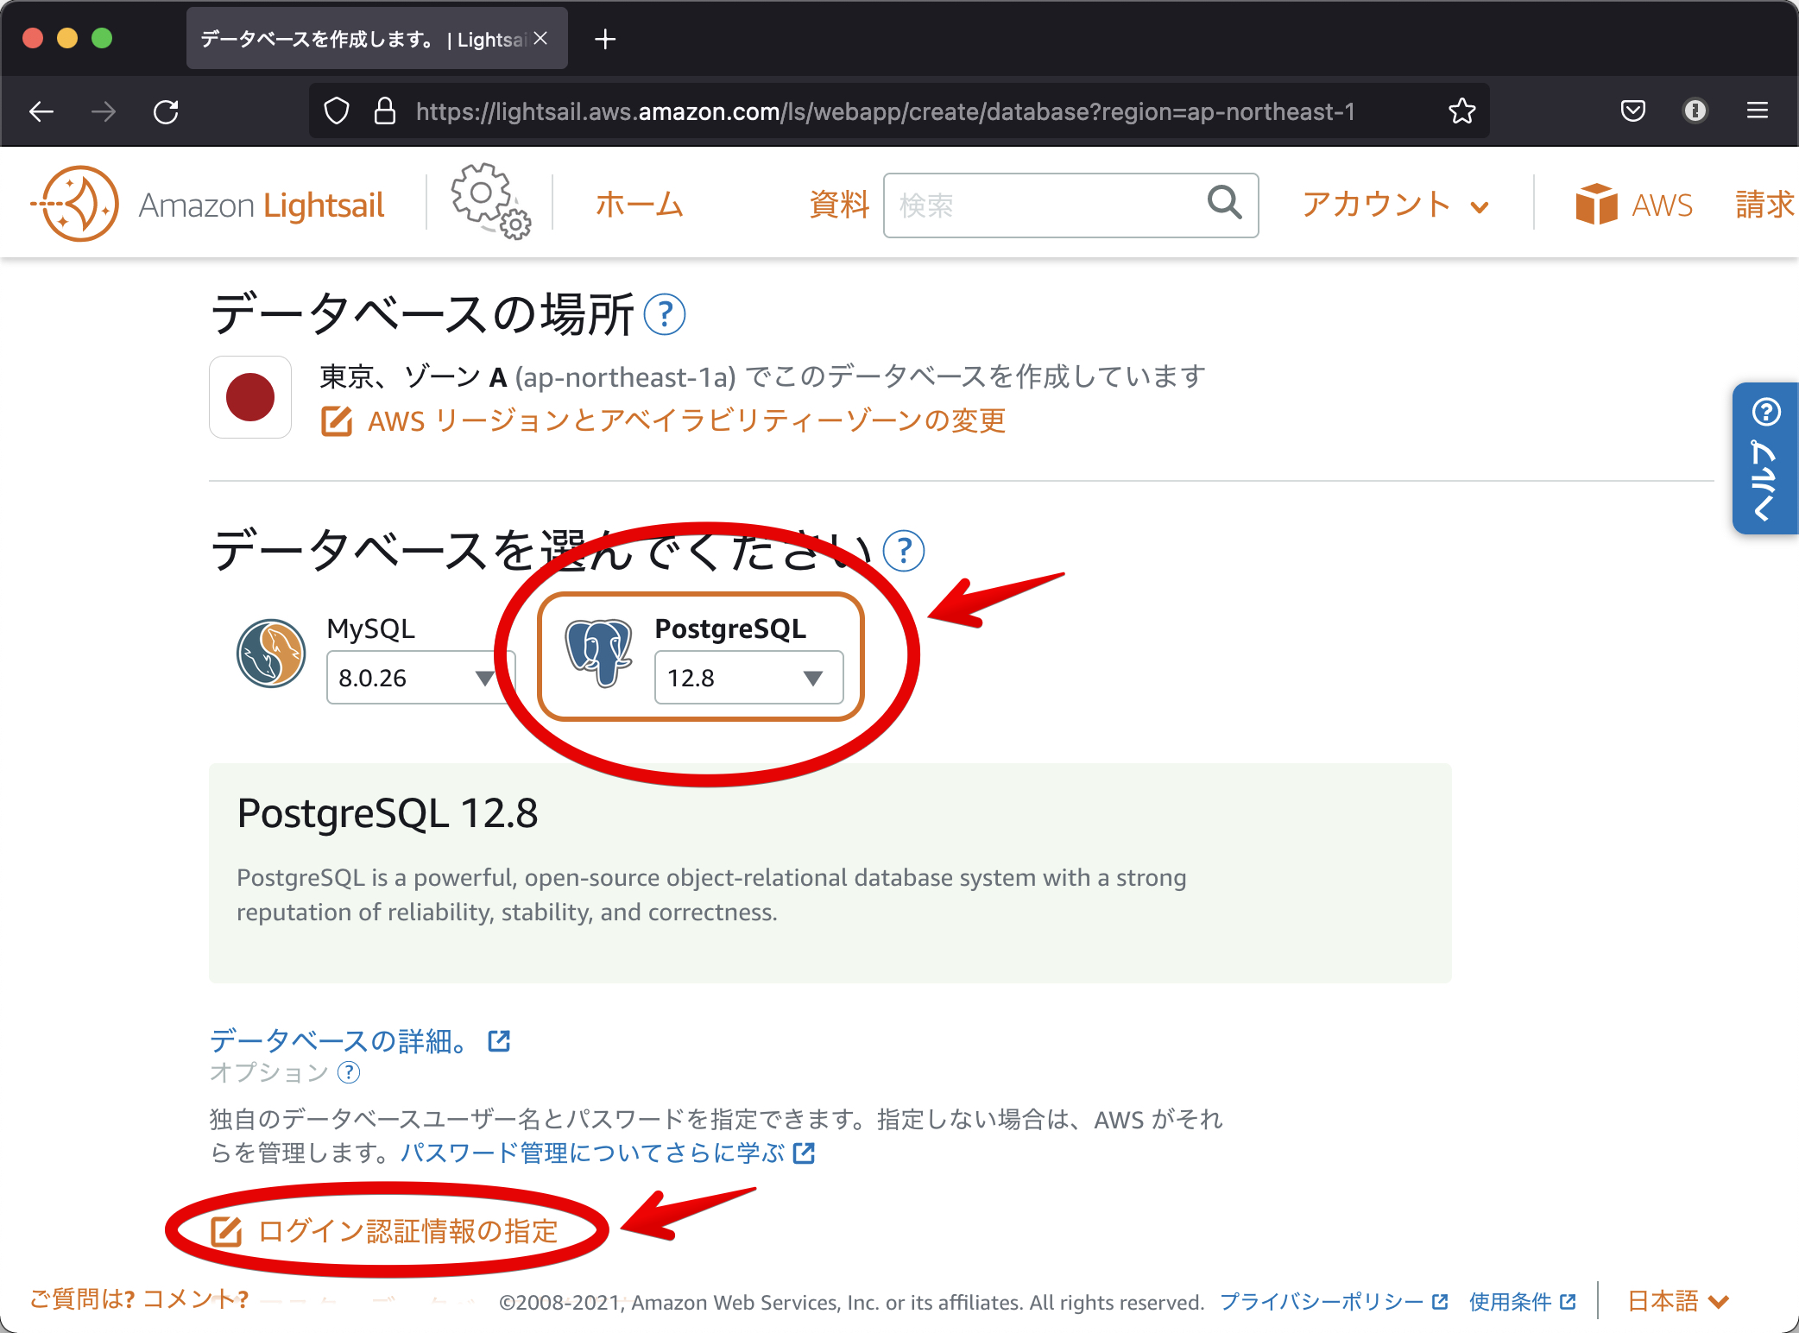Click the padlock site info icon

[x=385, y=111]
